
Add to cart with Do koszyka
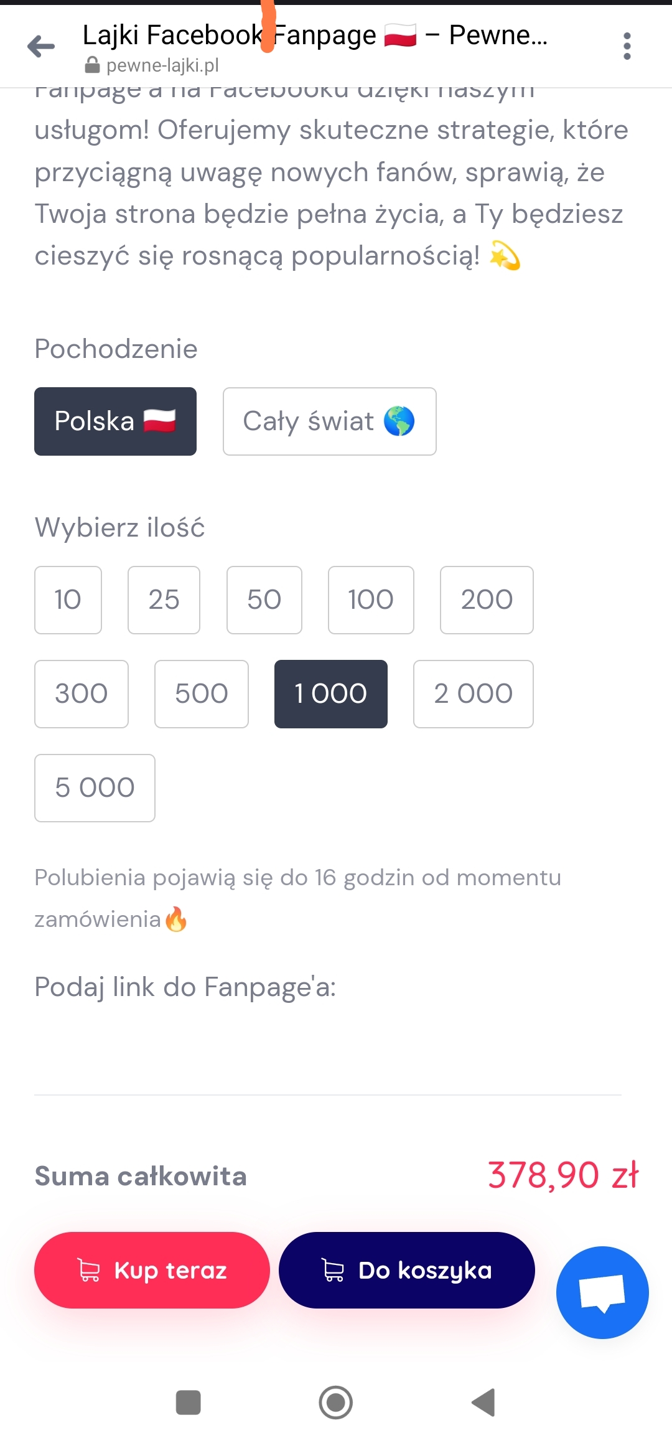[x=407, y=1270]
